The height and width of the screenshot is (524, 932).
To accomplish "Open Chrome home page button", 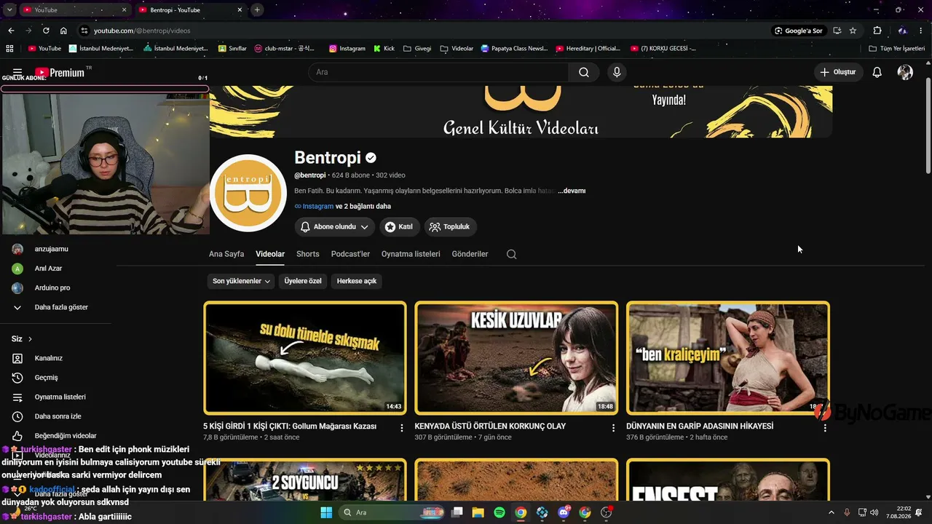I will click(63, 31).
